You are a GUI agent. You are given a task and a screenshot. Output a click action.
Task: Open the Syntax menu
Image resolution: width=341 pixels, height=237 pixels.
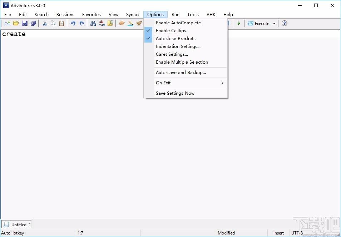point(133,15)
